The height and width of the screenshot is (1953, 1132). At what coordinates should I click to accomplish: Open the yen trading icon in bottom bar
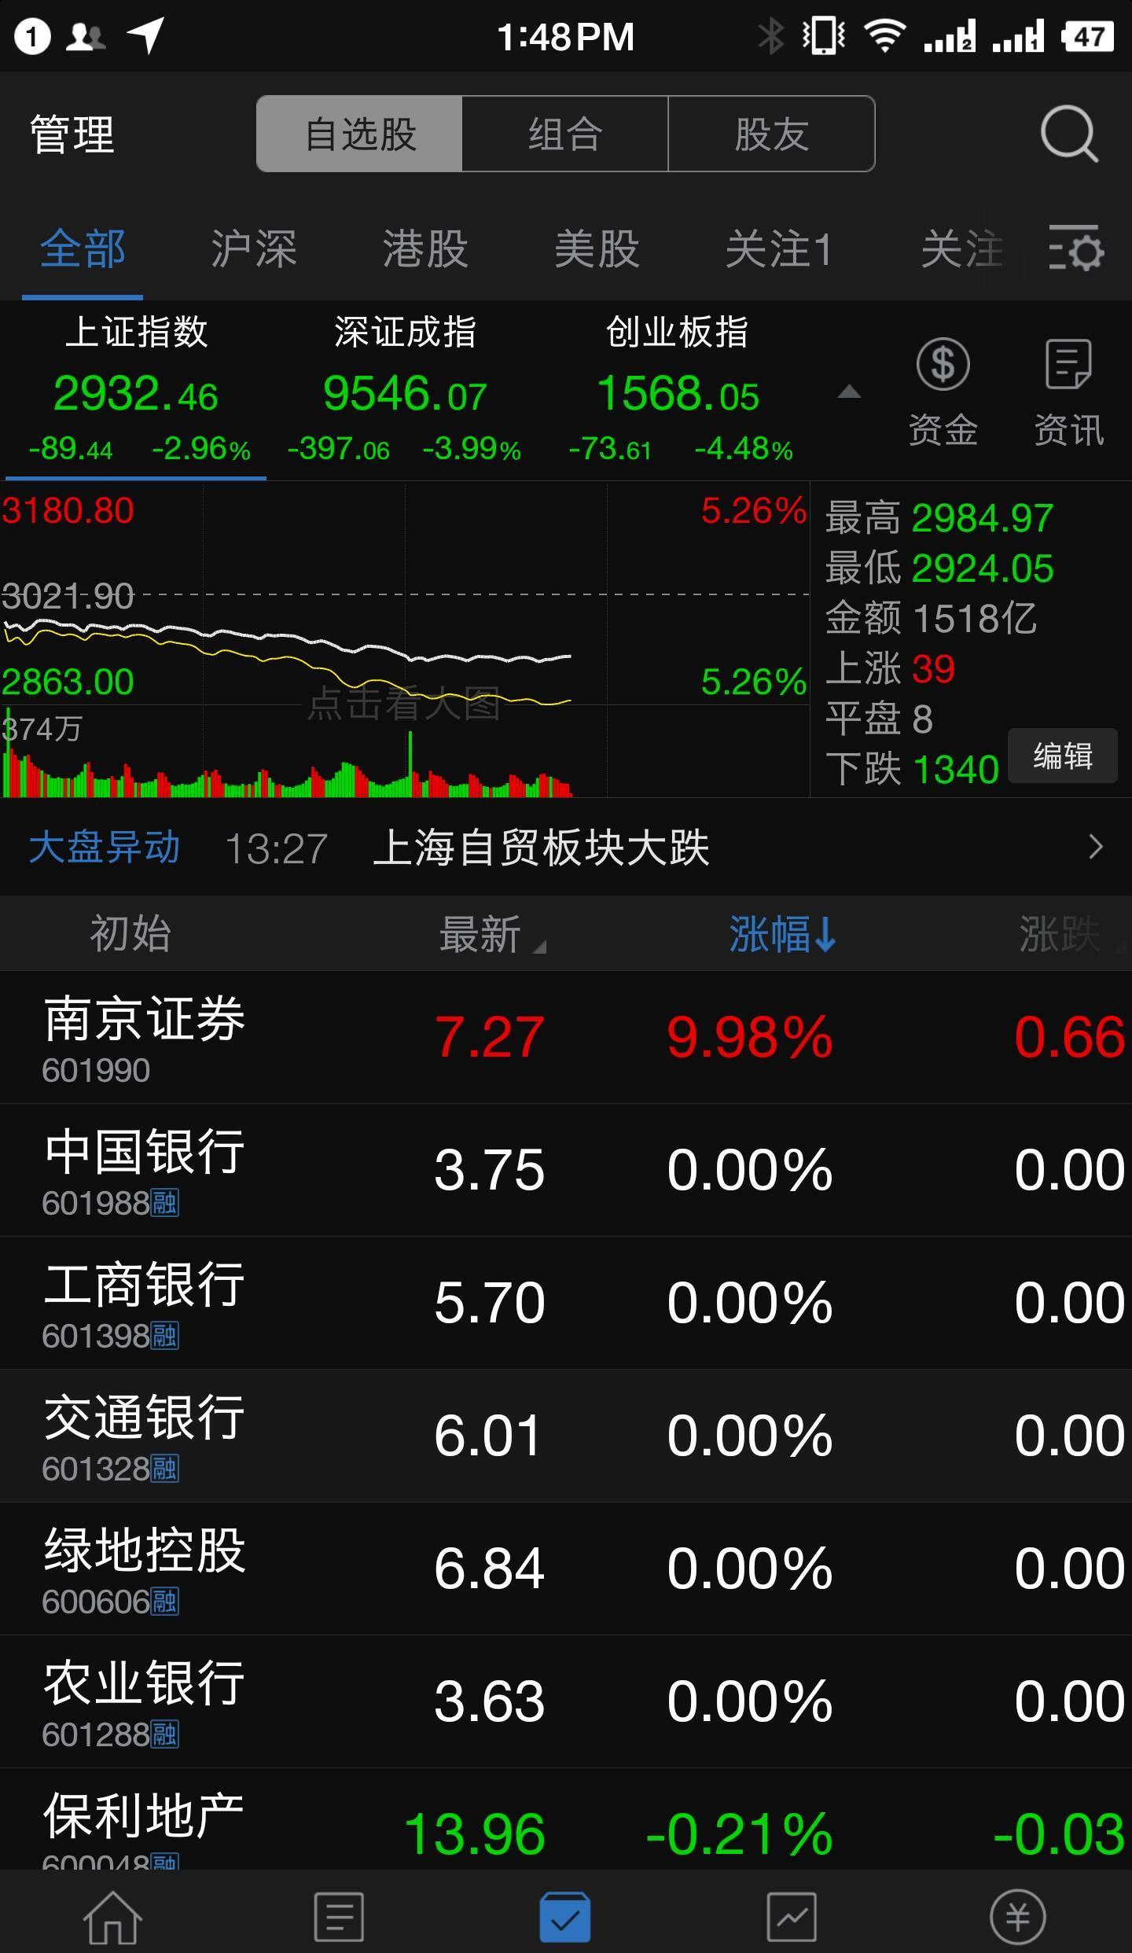point(1018,1917)
